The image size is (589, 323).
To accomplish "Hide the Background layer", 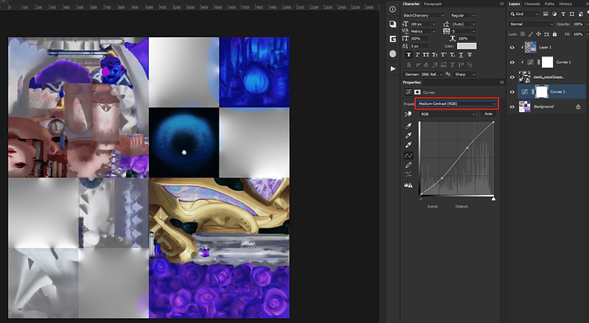I will pos(512,107).
